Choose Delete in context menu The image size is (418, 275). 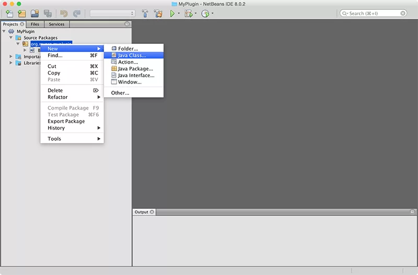(72, 90)
